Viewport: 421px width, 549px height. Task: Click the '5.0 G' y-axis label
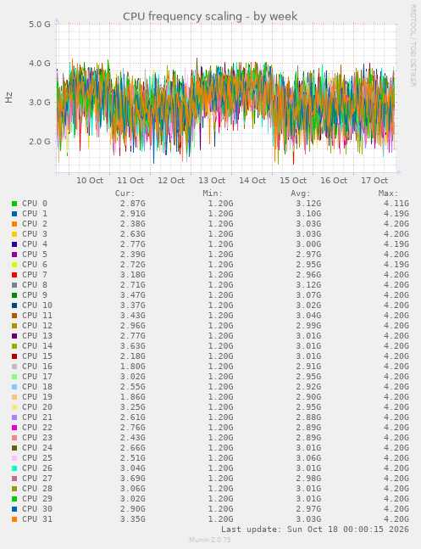[x=40, y=25]
